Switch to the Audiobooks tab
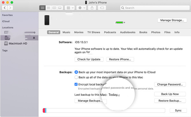This screenshot has height=117, width=191. (x=128, y=32)
